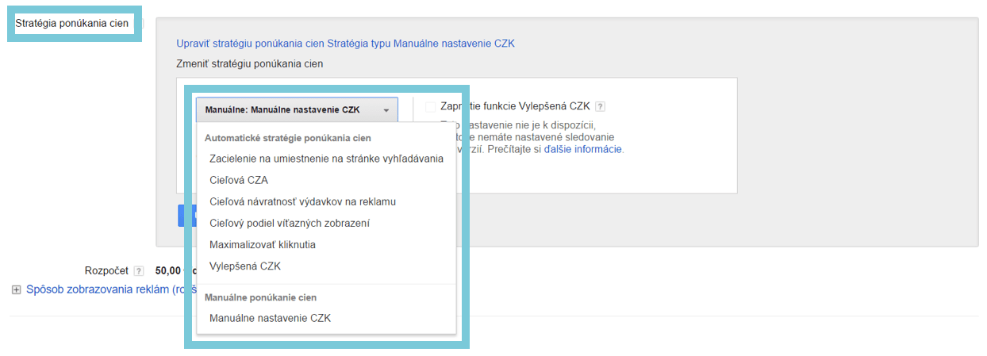Enable the Zapnutie funkcie Vylepšená CZK checkbox
Viewport: 987px width, 356px height.
coord(431,107)
